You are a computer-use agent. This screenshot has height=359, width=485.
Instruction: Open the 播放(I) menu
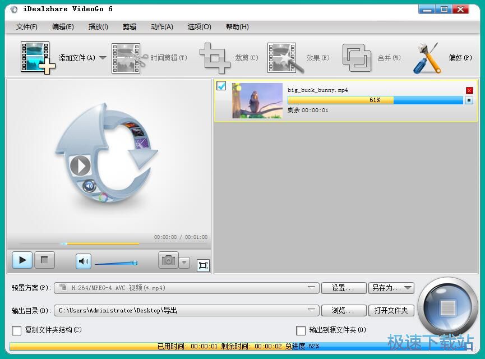point(98,27)
